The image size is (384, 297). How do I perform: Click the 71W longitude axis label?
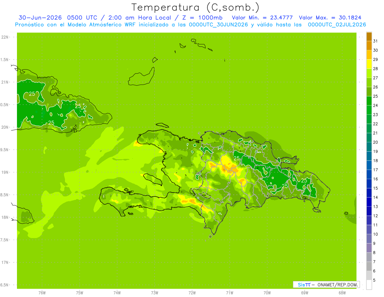[229, 293]
